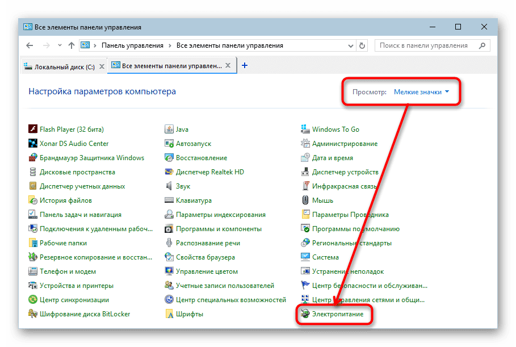Open Подключения к удаленным рабоч... link
The width and height of the screenshot is (516, 347).
pyautogui.click(x=96, y=229)
